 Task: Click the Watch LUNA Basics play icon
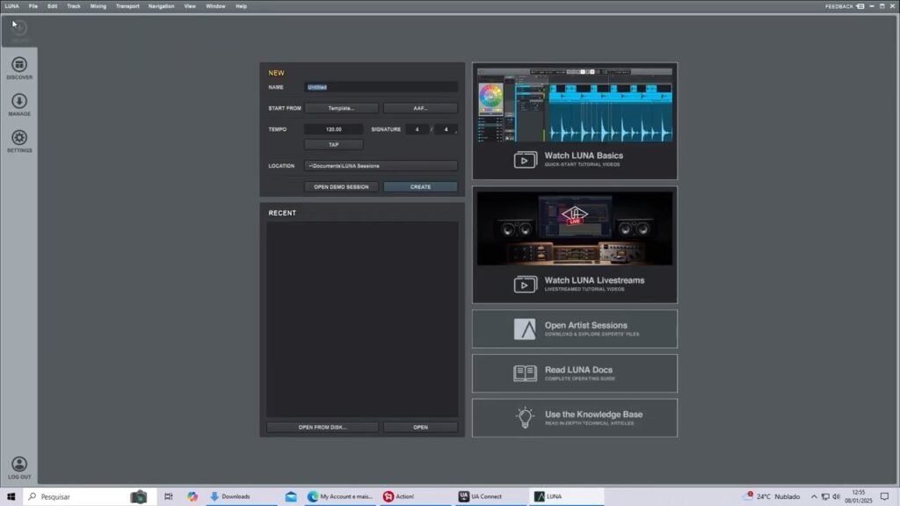pos(526,160)
